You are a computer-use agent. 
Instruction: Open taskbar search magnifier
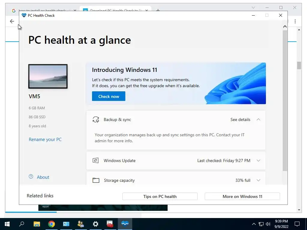tap(22, 224)
